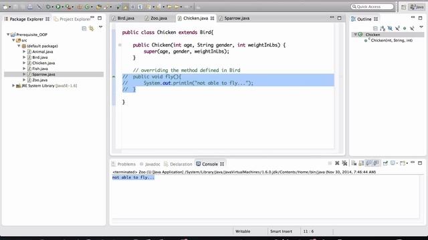The width and height of the screenshot is (428, 240).
Task: Toggle Show Console on Standard Error
Action: point(376,163)
